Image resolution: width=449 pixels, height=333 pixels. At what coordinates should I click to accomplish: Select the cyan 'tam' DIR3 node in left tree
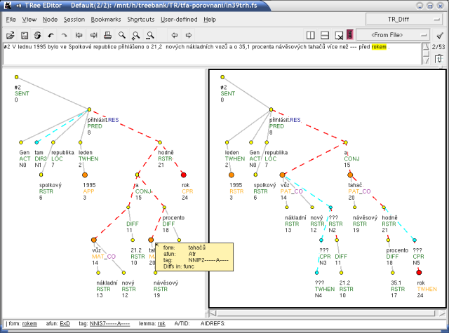click(36, 142)
